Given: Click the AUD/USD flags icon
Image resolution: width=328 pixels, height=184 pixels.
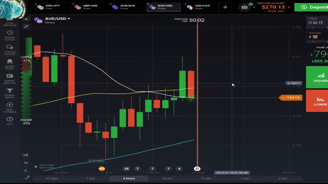Looking at the screenshot, I should pyautogui.click(x=38, y=20).
